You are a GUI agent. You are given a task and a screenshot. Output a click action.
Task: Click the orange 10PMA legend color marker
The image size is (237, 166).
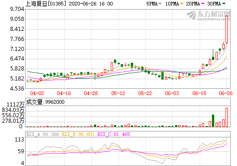(x=182, y=4)
